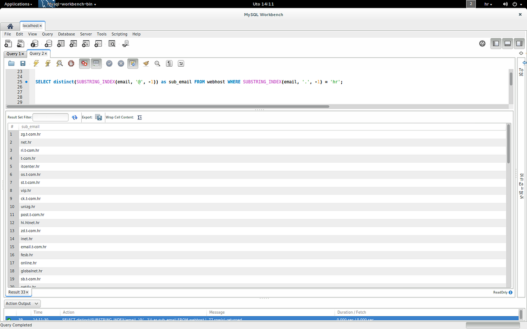Create a new view icon
This screenshot has width=527, height=329.
(73, 43)
